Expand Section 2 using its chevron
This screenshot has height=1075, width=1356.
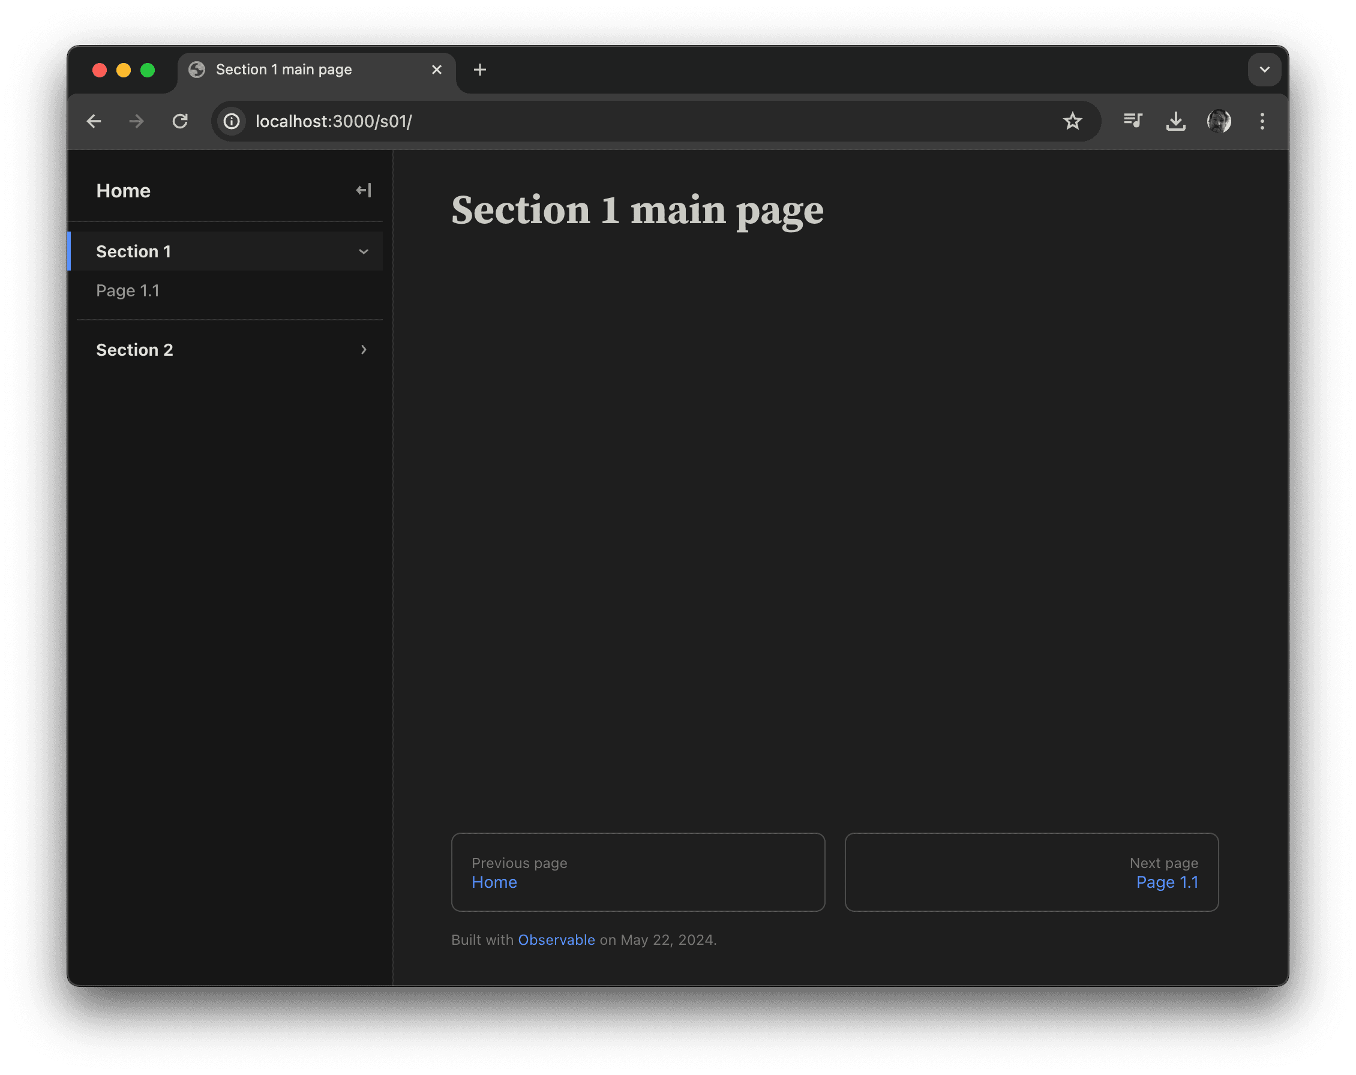(x=364, y=350)
